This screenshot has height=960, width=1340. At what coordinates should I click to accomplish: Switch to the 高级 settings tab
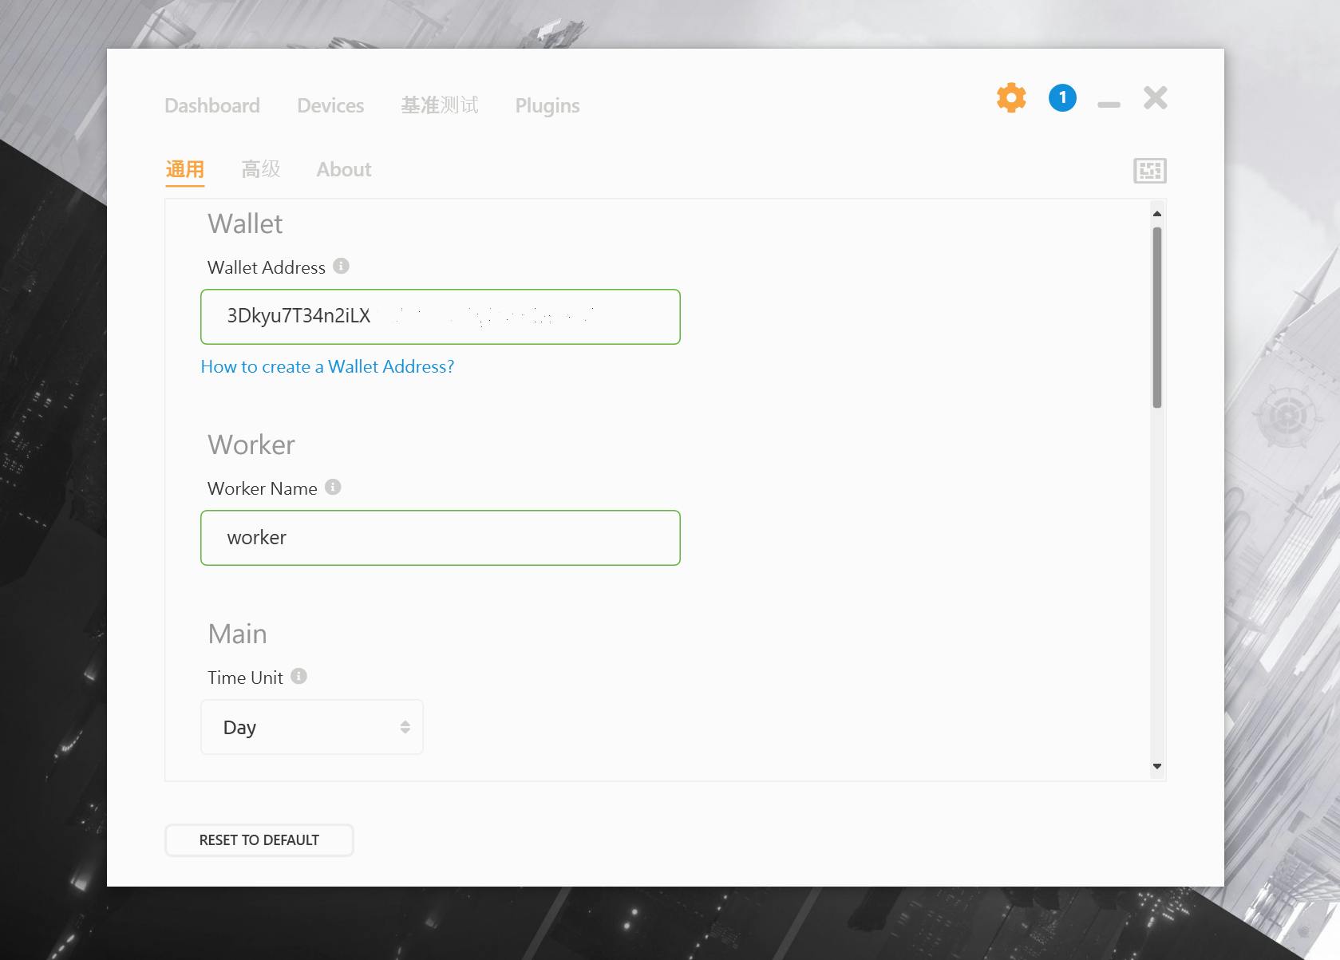[261, 170]
